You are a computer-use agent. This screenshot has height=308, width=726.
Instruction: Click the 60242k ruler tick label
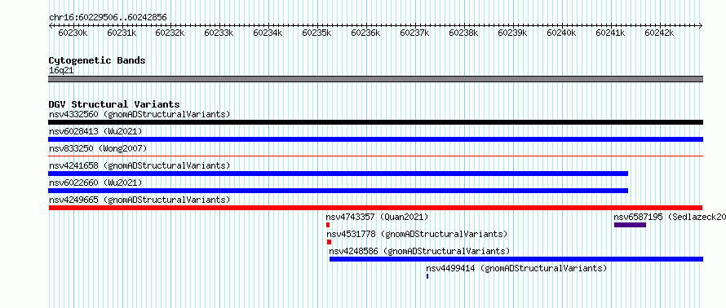pos(659,33)
